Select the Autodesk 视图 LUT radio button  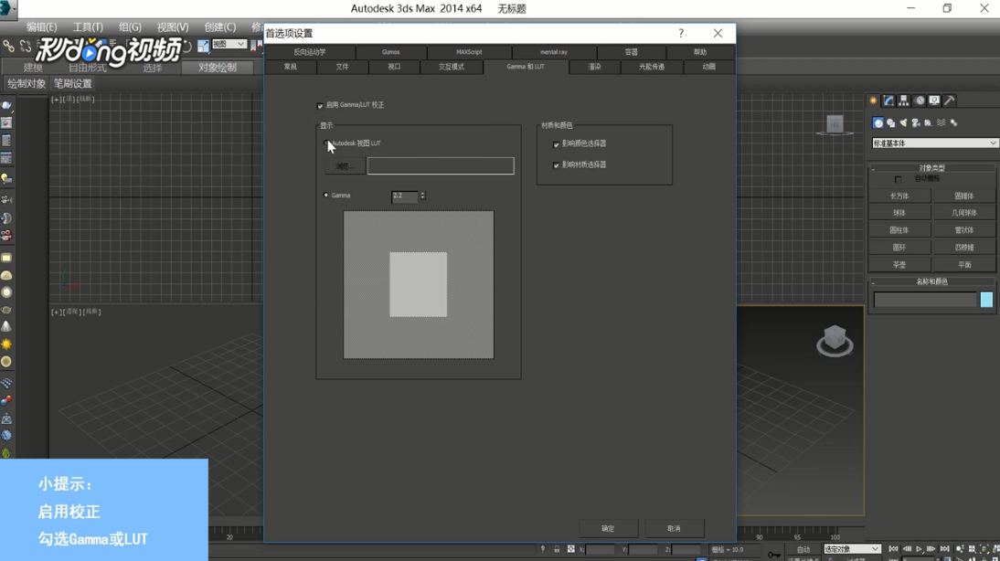[x=326, y=143]
